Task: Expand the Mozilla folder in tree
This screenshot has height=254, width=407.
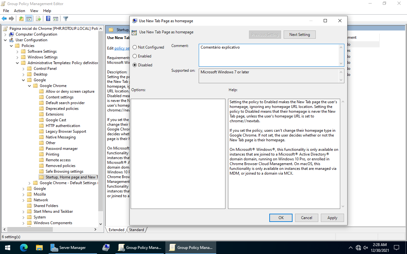Action: [24, 194]
